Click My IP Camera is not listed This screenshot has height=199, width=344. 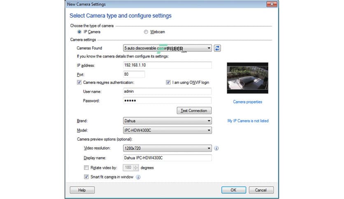point(248,121)
